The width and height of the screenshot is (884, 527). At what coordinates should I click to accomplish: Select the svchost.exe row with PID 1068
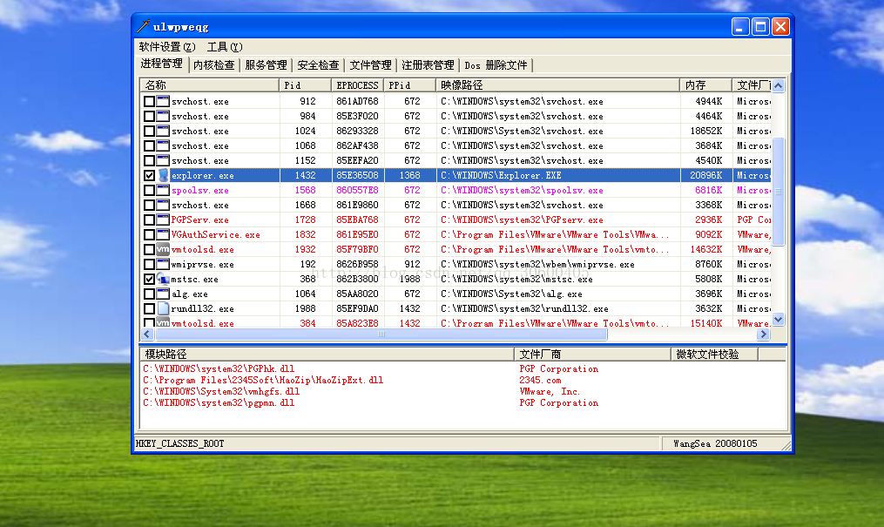455,145
